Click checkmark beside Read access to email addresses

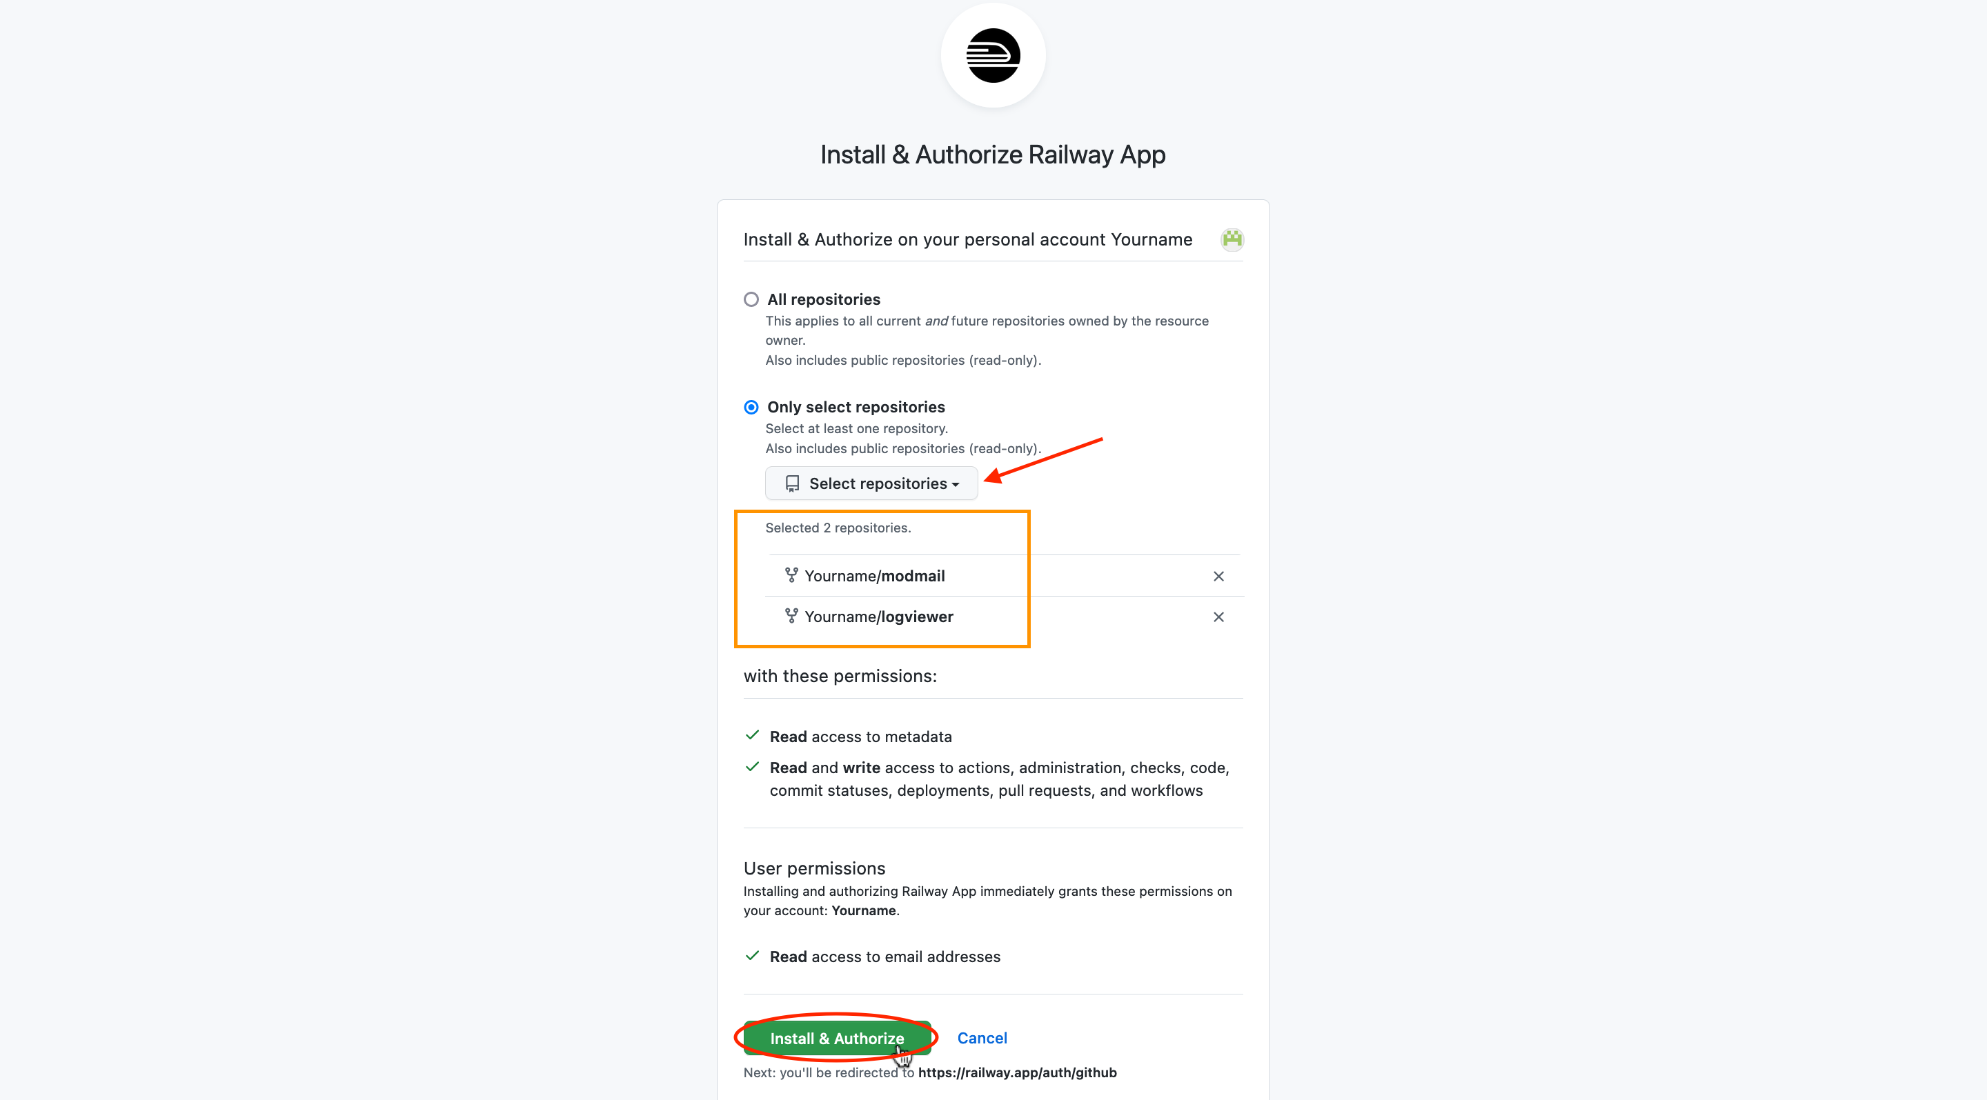tap(752, 956)
